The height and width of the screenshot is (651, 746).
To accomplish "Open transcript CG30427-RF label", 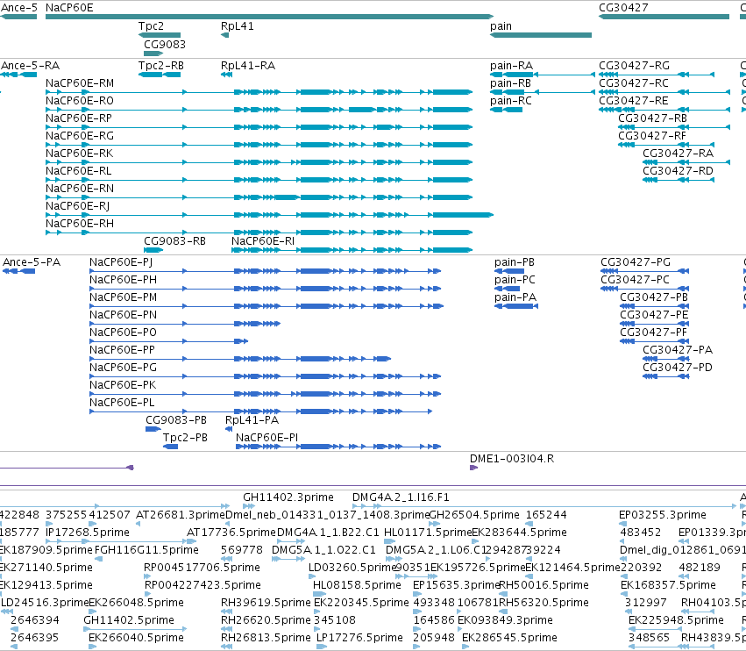I will [x=652, y=136].
